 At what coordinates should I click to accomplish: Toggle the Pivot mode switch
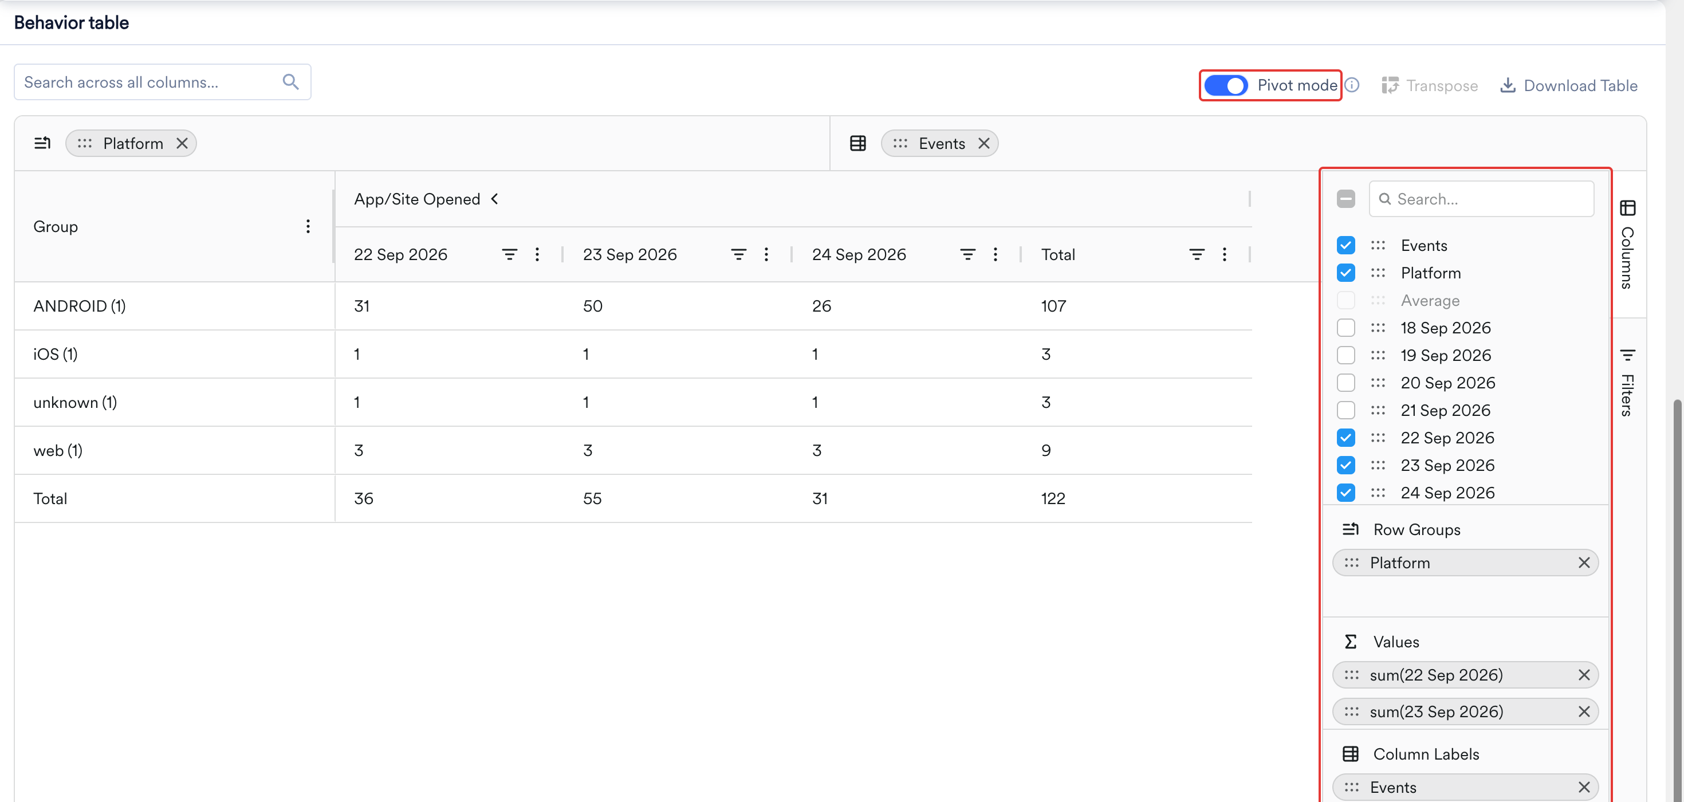point(1226,85)
